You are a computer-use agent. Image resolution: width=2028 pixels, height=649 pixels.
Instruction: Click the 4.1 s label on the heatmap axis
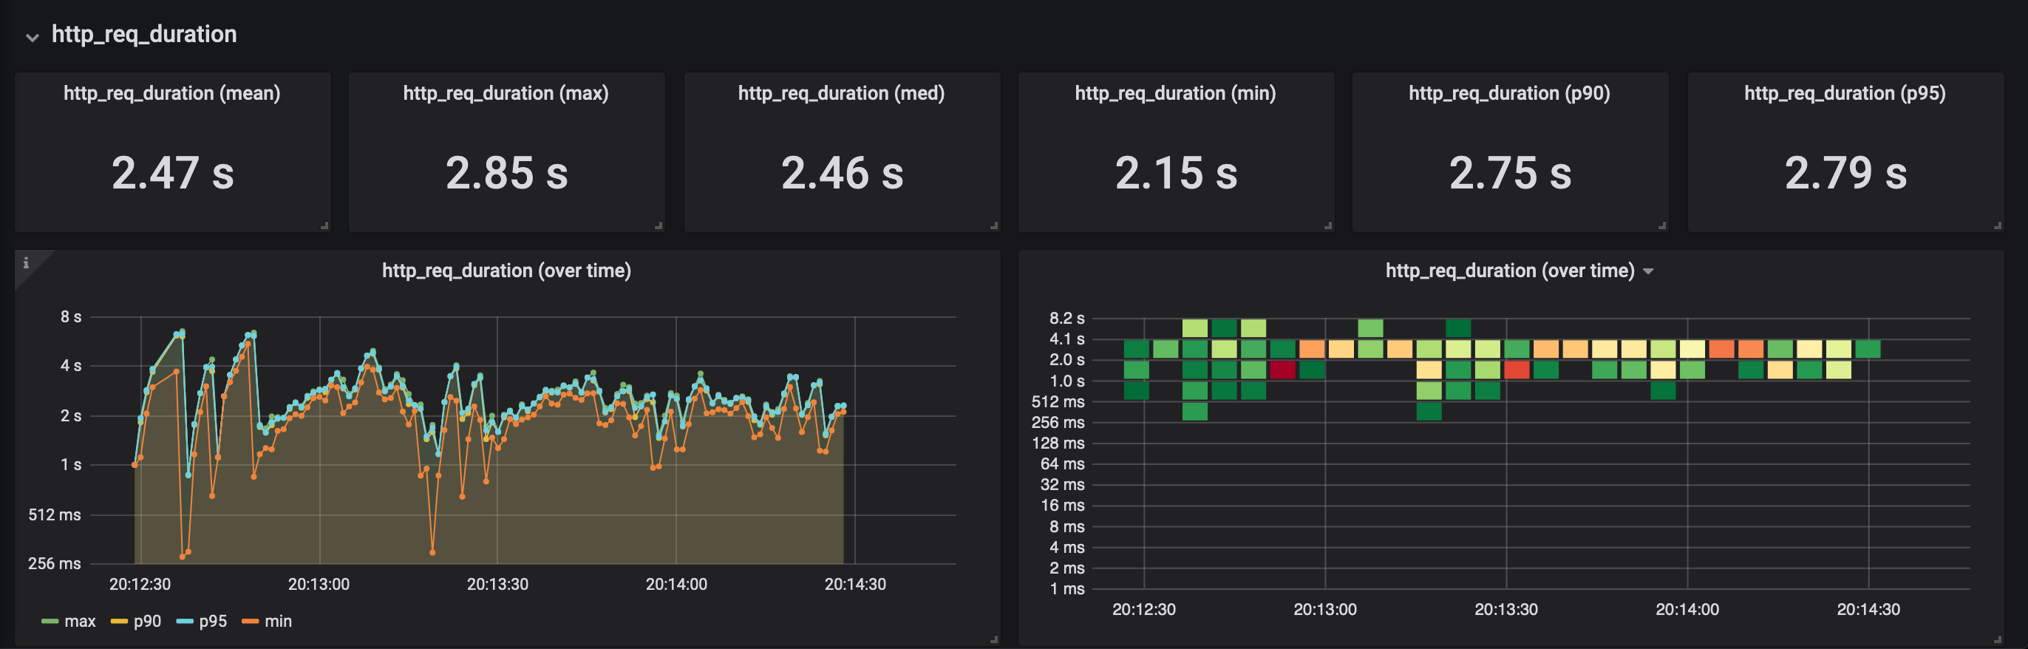click(x=1066, y=339)
